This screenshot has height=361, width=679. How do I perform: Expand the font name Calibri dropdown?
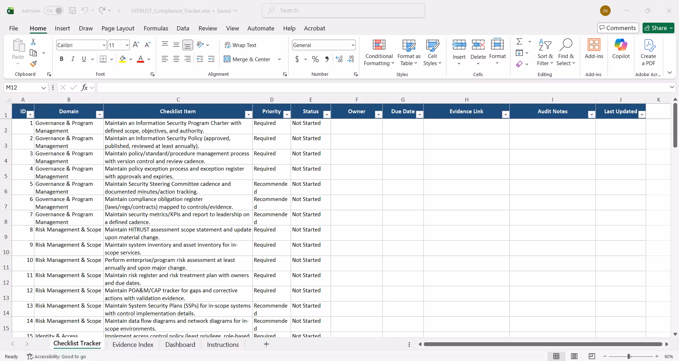click(104, 45)
